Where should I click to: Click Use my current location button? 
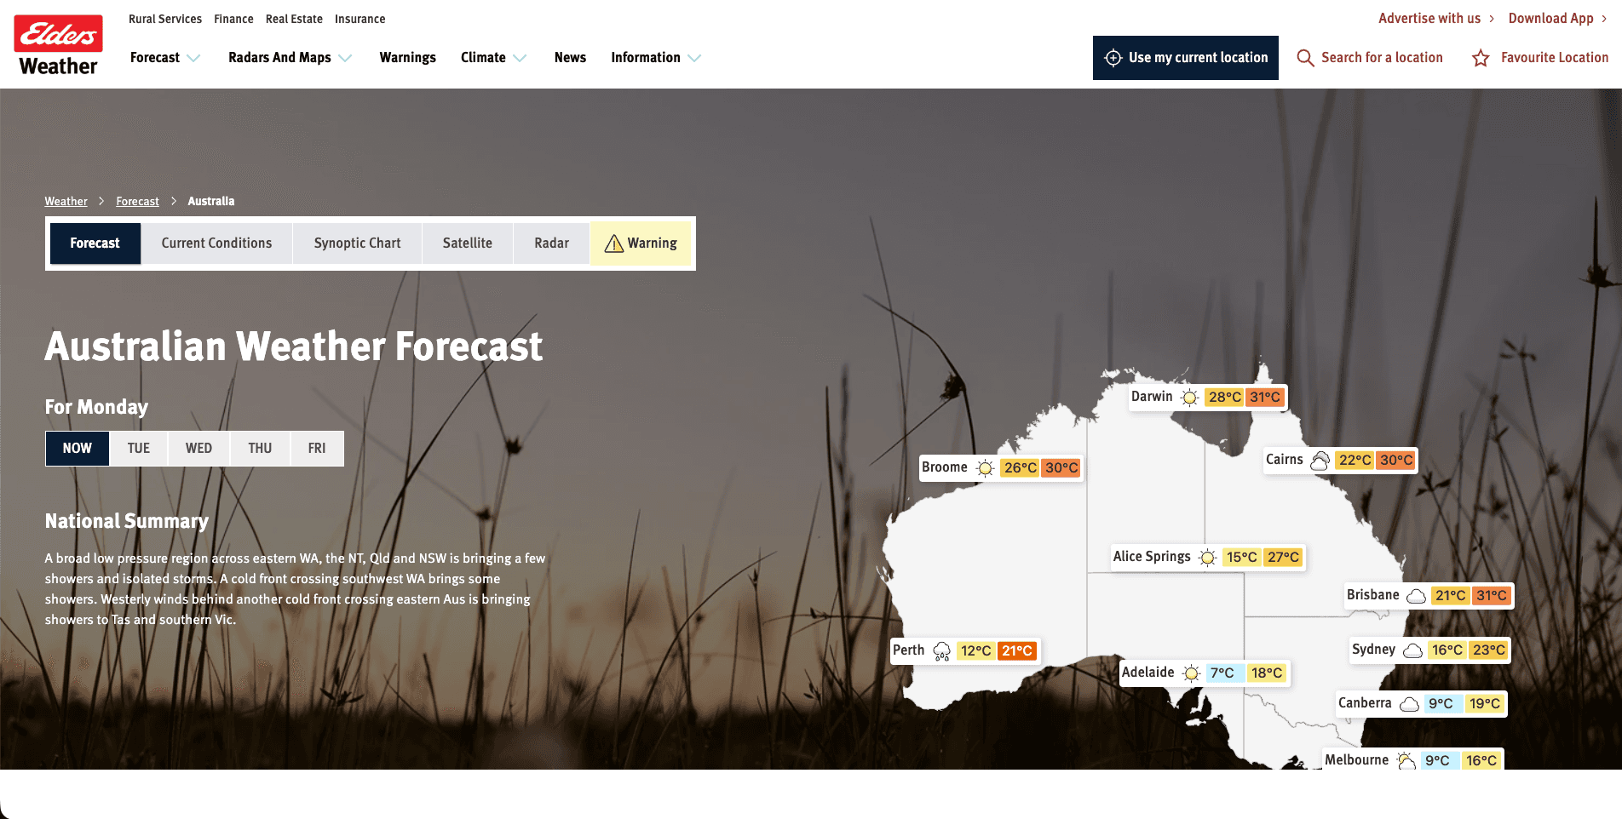tap(1186, 58)
